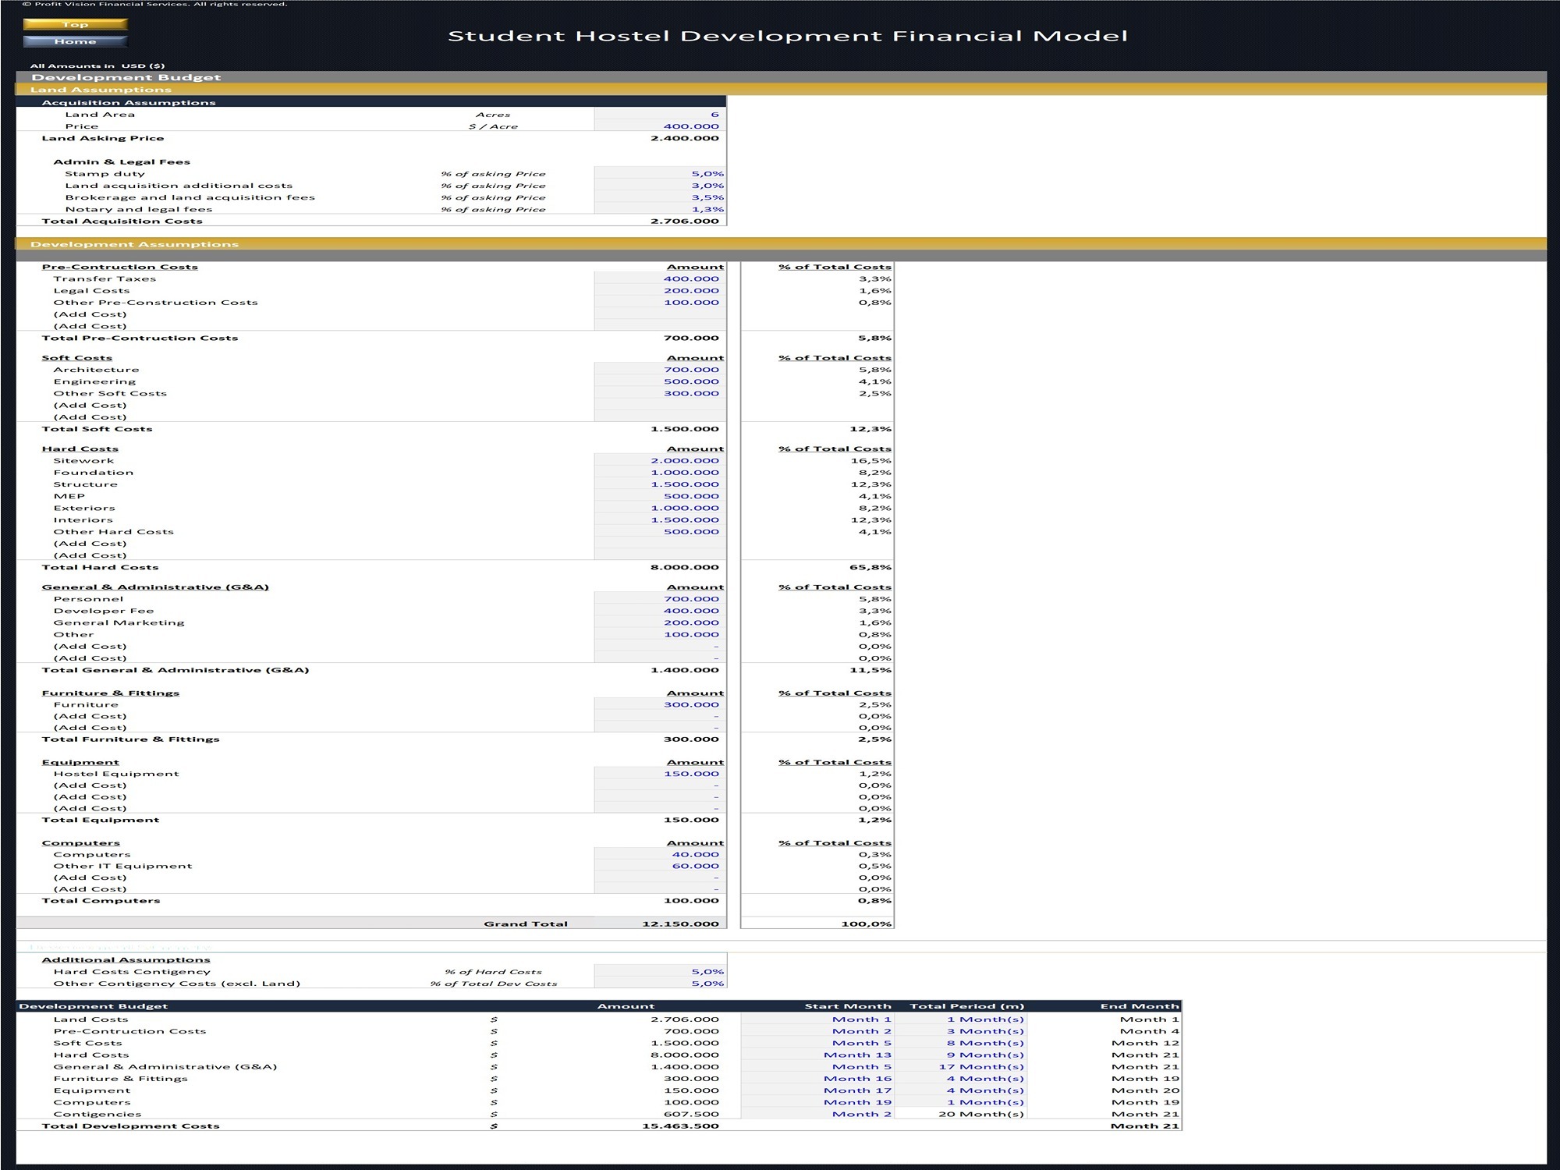Image resolution: width=1560 pixels, height=1170 pixels.
Task: Select the Exteriors amount cell
Action: 660,508
